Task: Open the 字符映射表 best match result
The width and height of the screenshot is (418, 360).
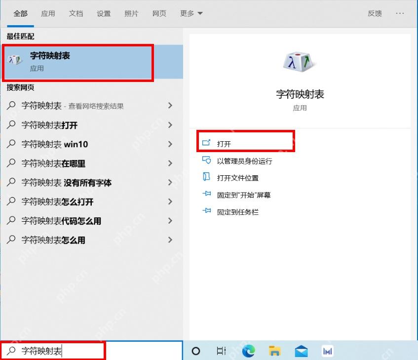Action: [92, 62]
